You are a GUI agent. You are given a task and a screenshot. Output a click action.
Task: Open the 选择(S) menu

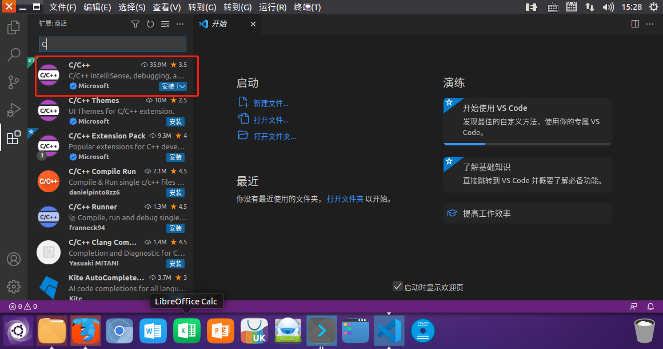(132, 7)
